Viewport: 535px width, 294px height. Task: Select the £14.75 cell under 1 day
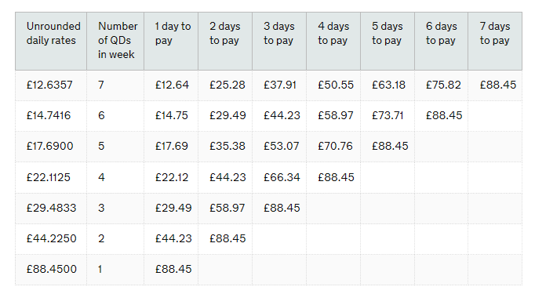tap(171, 116)
